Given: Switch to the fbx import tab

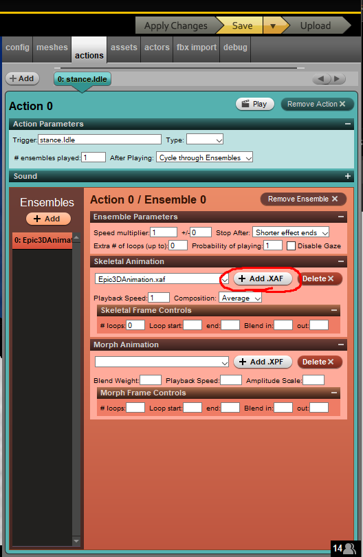Looking at the screenshot, I should pos(197,47).
